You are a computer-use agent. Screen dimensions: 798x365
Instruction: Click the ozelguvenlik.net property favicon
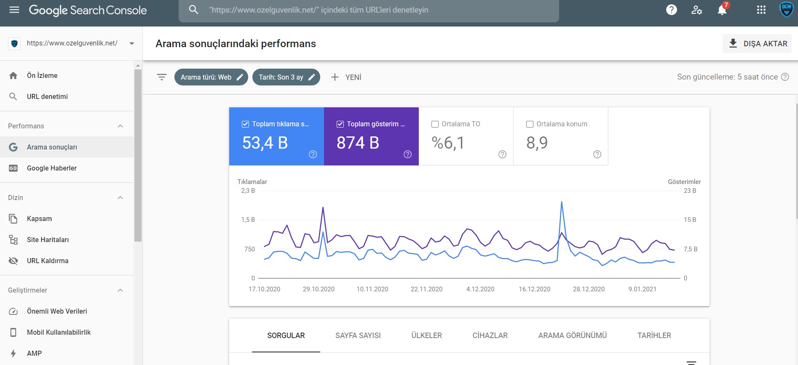pyautogui.click(x=15, y=43)
